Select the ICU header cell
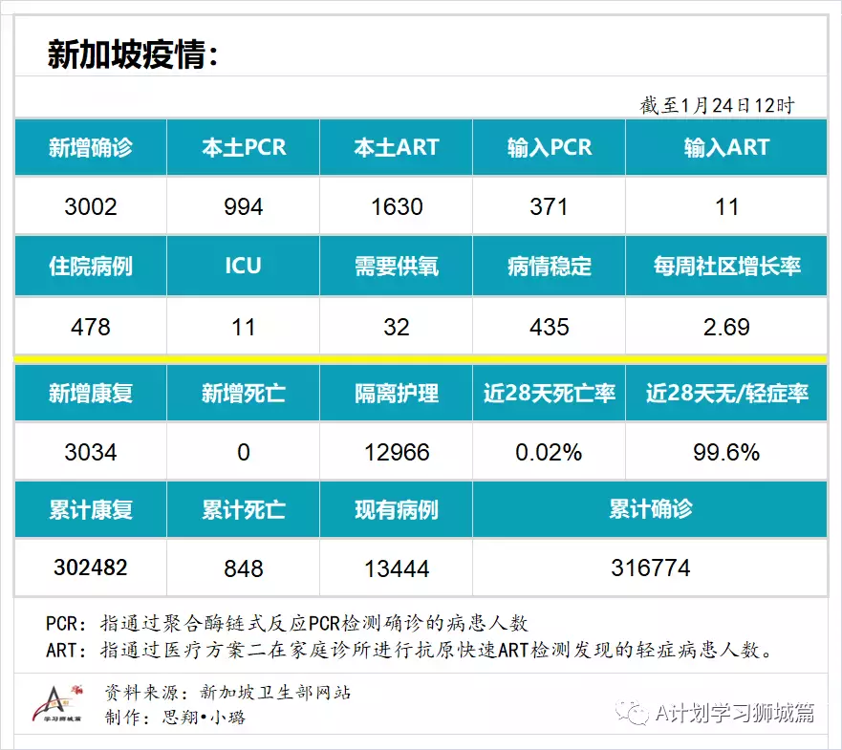 coord(244,267)
